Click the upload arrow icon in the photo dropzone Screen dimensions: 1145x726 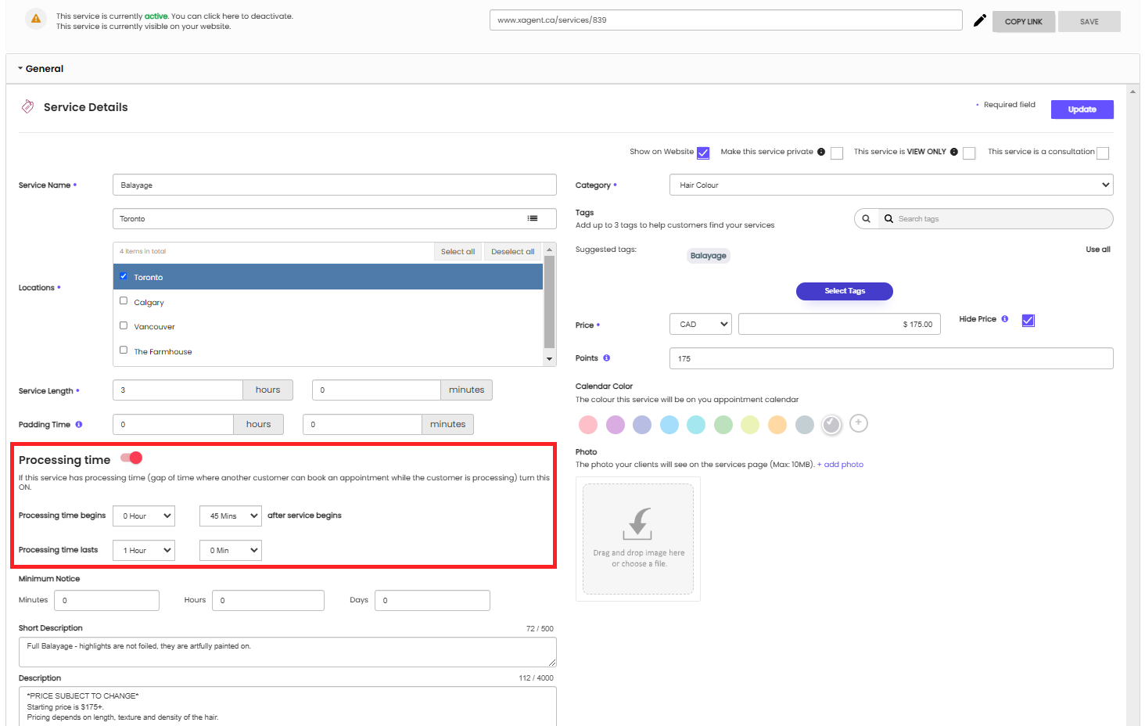coord(637,523)
